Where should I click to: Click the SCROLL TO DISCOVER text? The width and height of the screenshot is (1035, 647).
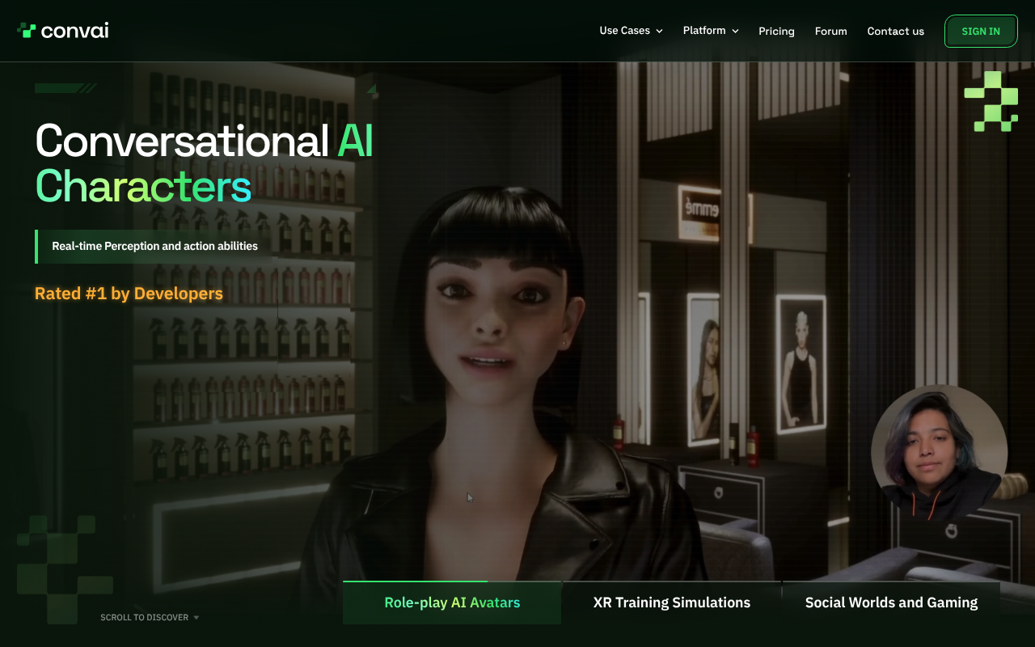tap(144, 618)
